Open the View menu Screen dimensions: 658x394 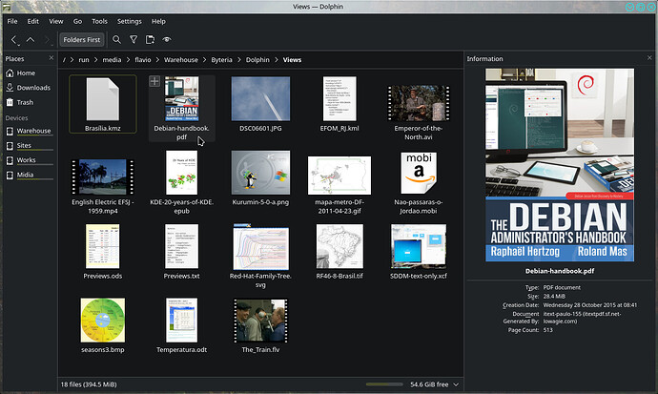point(56,21)
